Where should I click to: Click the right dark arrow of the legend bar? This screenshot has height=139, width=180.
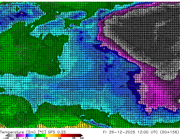pyautogui.click(x=81, y=135)
